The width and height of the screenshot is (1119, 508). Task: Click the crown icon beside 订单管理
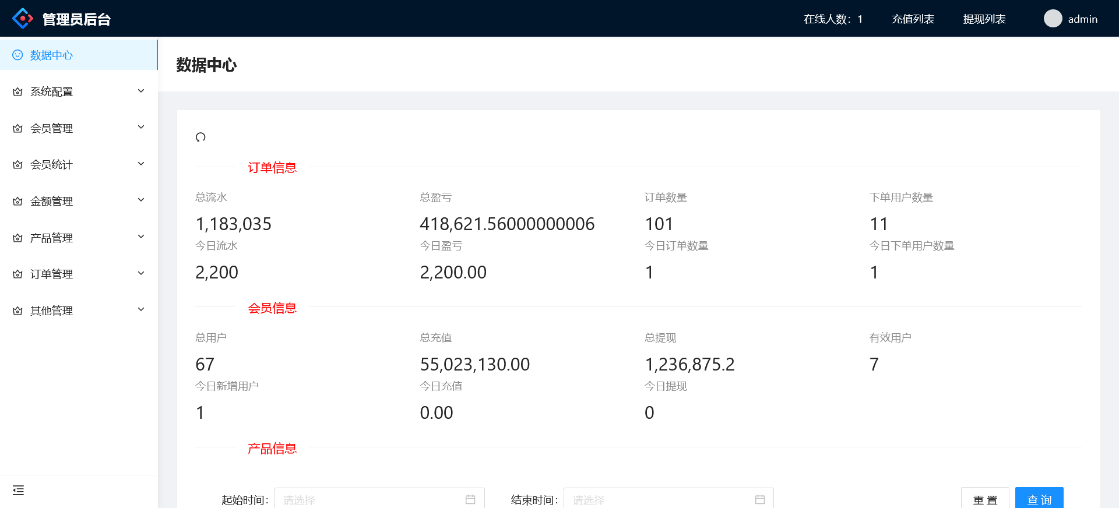click(x=17, y=274)
